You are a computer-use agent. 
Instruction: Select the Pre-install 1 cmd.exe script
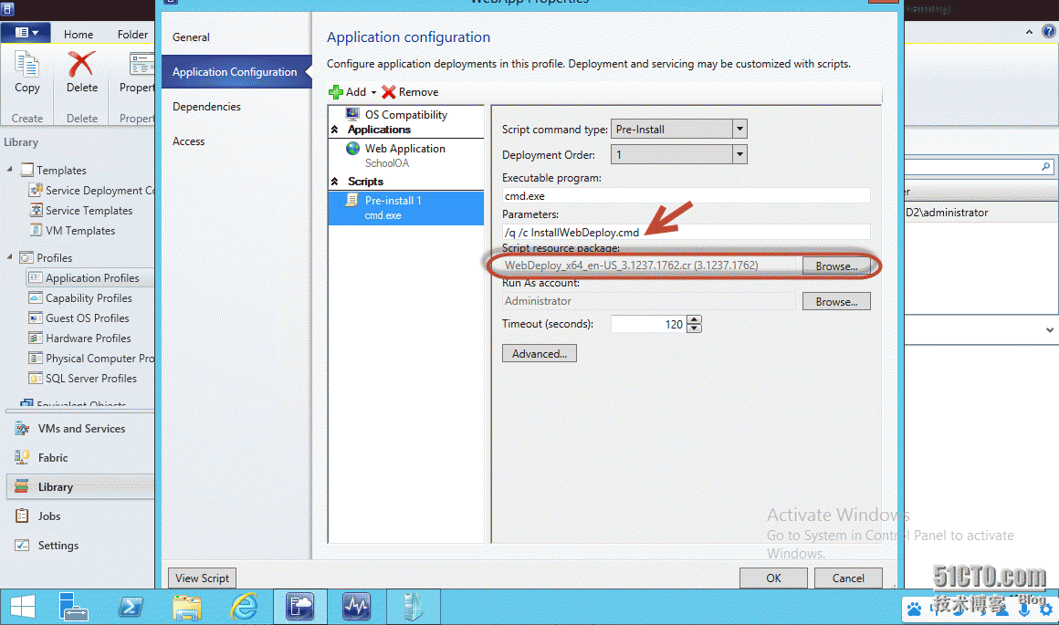406,207
